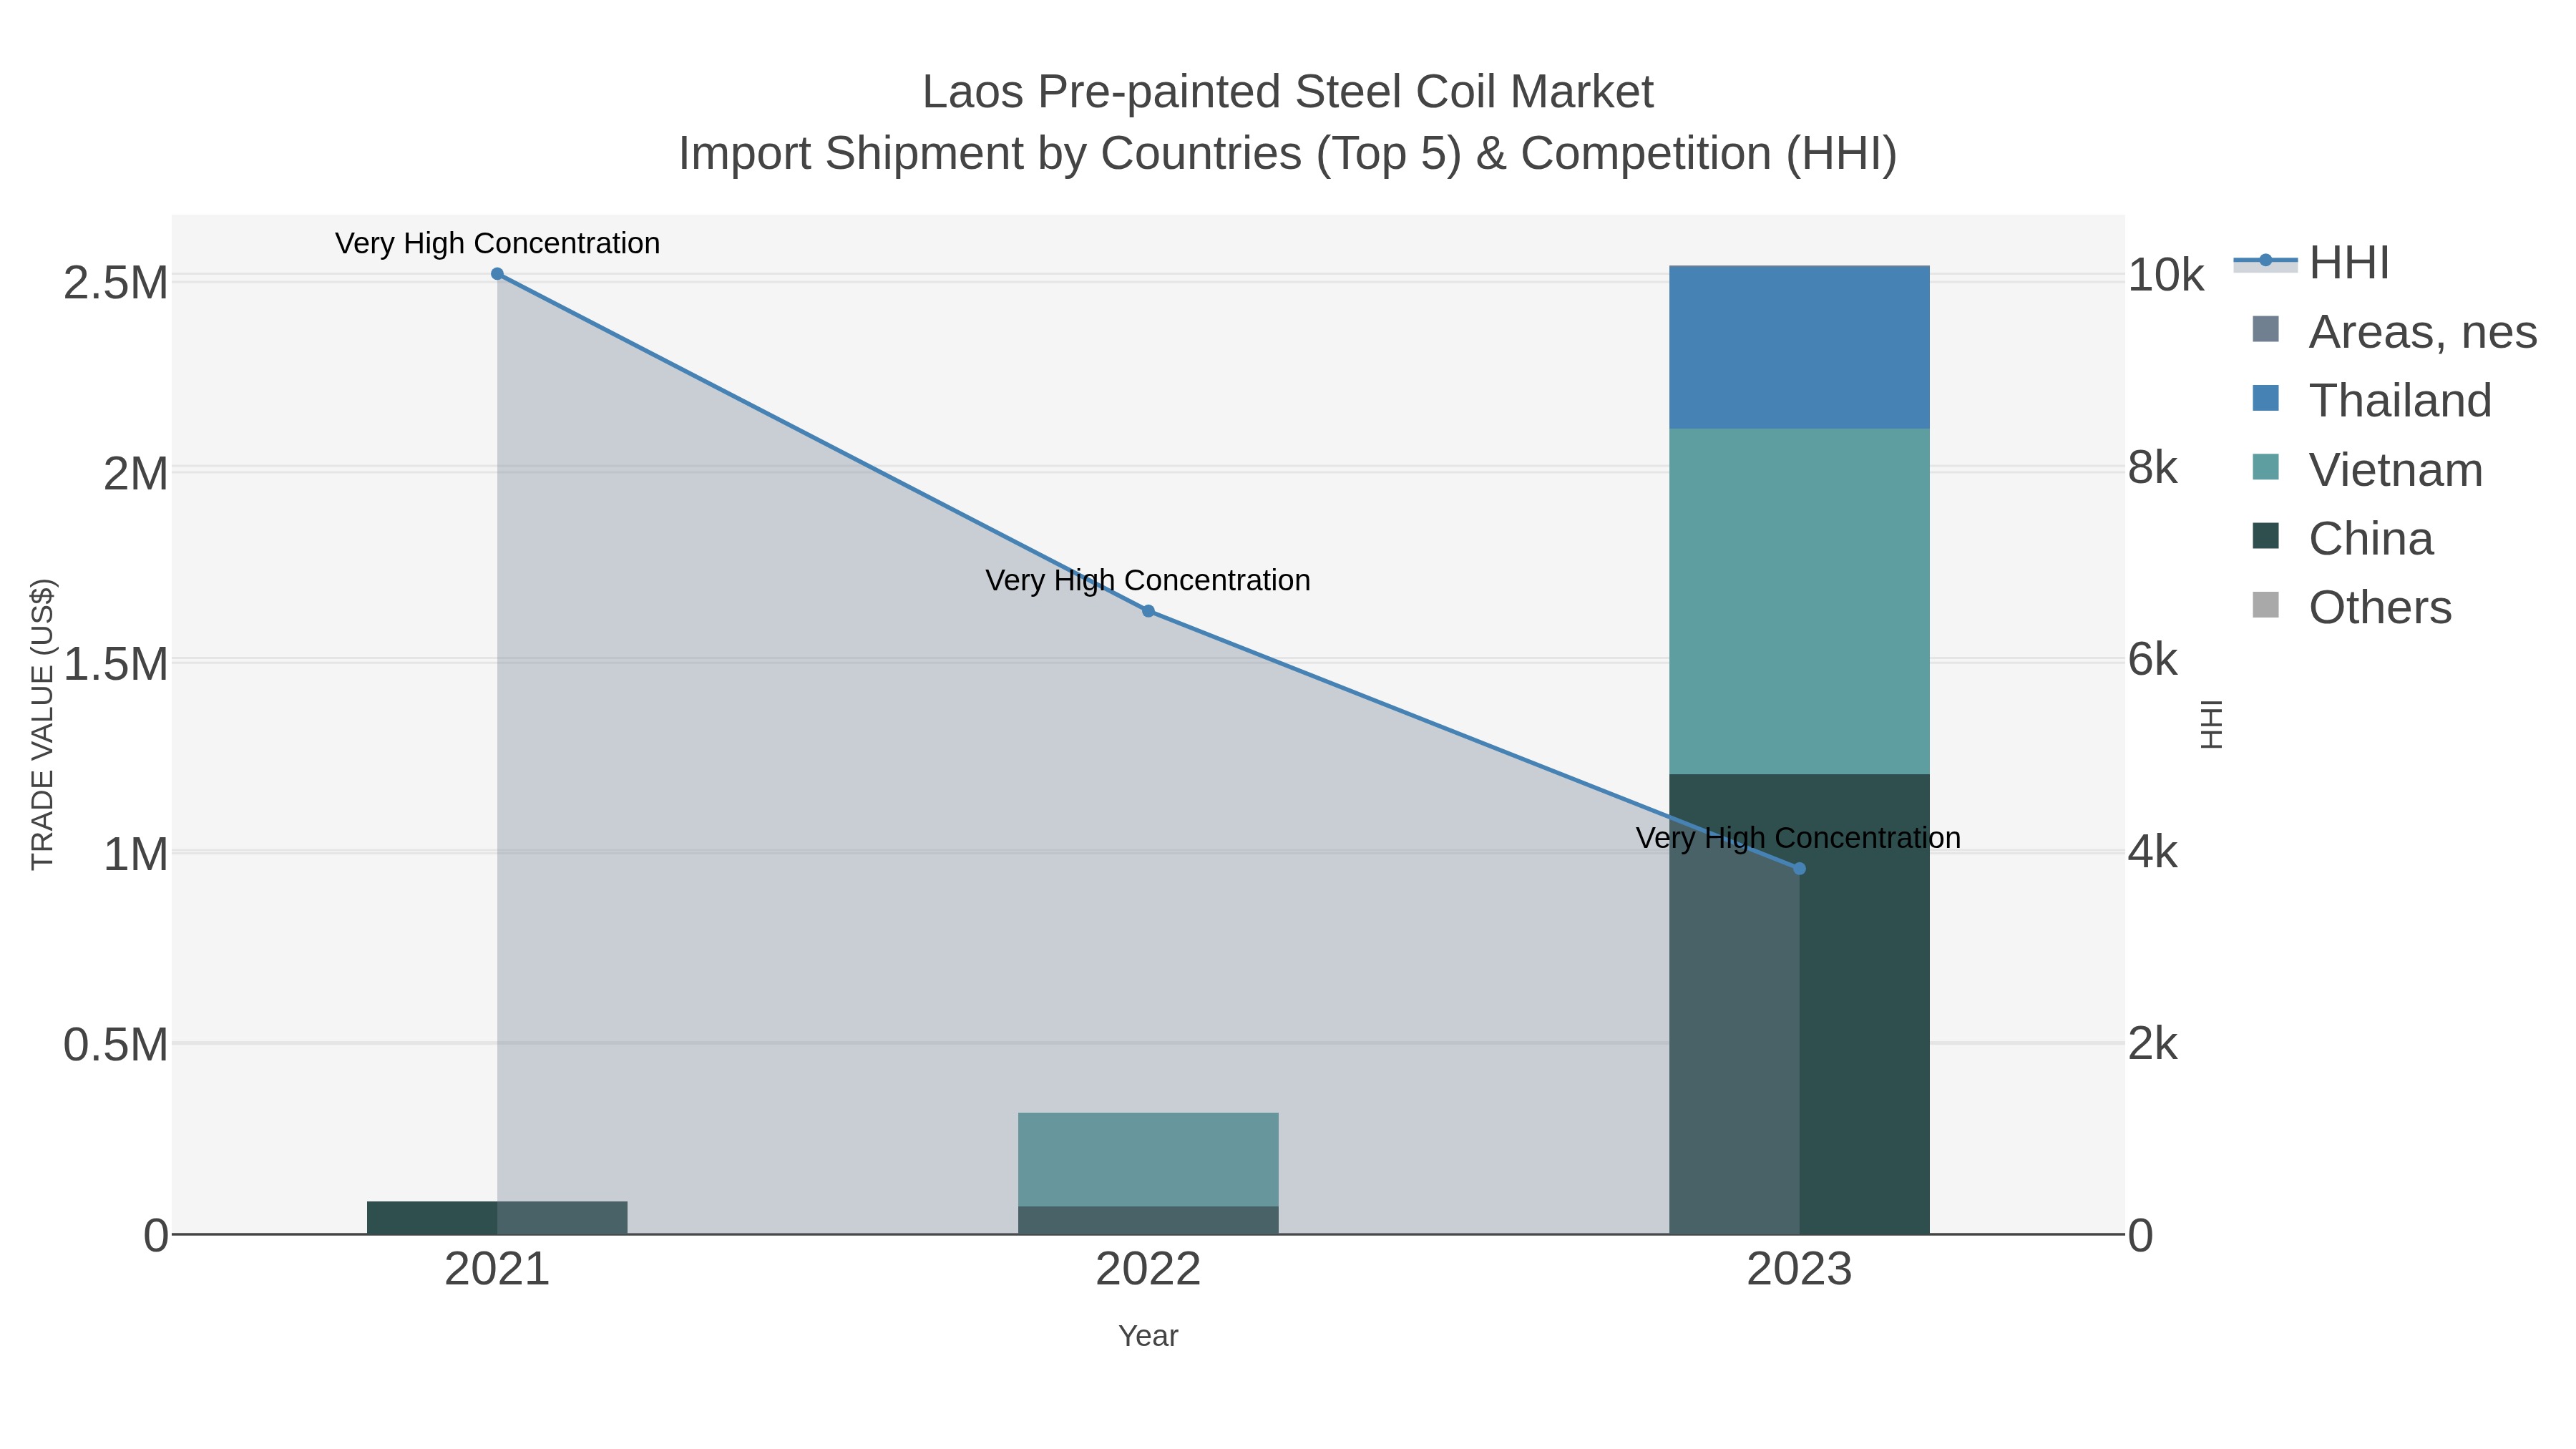Select the 2023 HHI data point
The image size is (2576, 1449).
click(x=1800, y=869)
